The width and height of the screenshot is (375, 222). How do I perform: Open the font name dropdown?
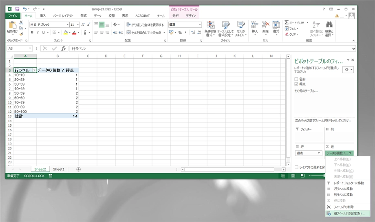coord(67,24)
